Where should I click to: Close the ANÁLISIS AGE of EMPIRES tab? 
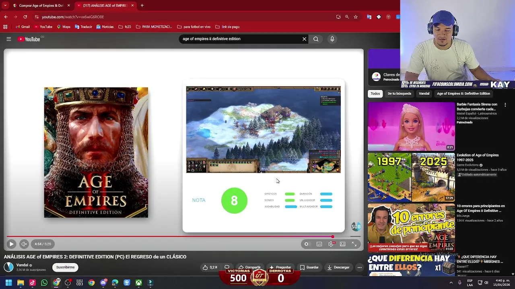(x=132, y=6)
